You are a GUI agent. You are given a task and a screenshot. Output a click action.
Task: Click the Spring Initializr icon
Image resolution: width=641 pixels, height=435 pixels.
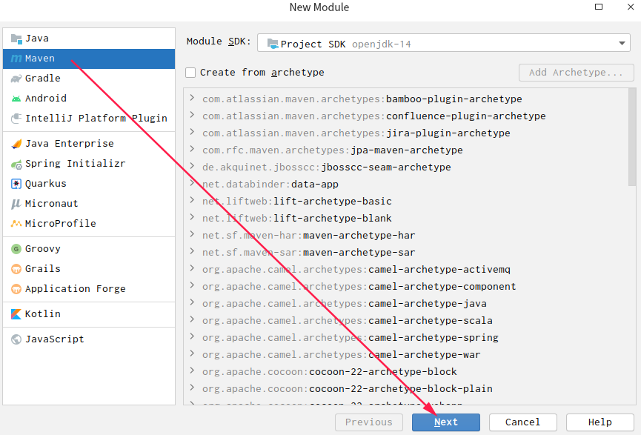coord(16,164)
